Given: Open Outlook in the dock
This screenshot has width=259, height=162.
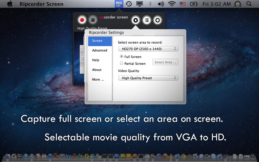Looking at the screenshot, I should click(86, 156).
